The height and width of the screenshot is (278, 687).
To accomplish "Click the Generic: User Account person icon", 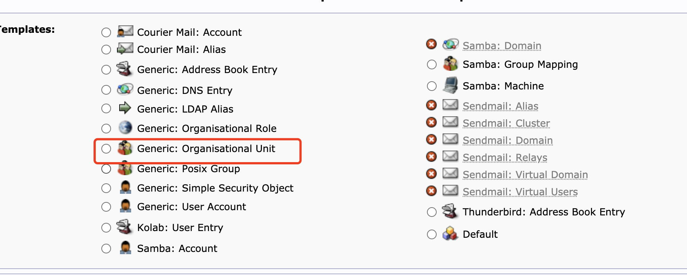I will pos(126,206).
